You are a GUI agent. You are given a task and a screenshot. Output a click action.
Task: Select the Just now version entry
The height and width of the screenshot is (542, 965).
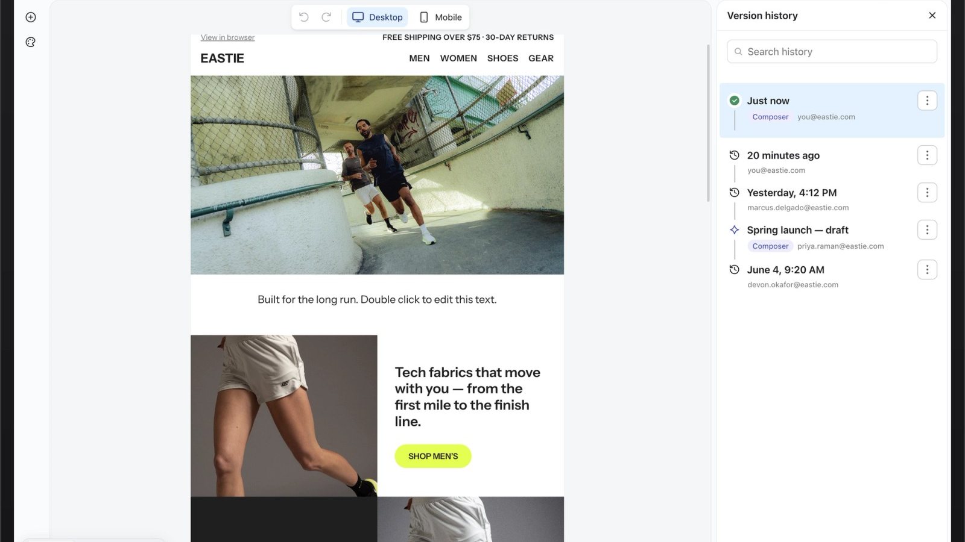point(832,110)
